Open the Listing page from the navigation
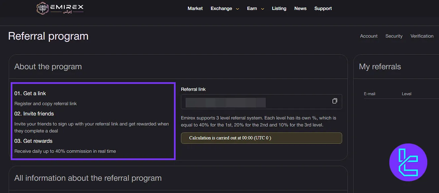 pos(279,8)
